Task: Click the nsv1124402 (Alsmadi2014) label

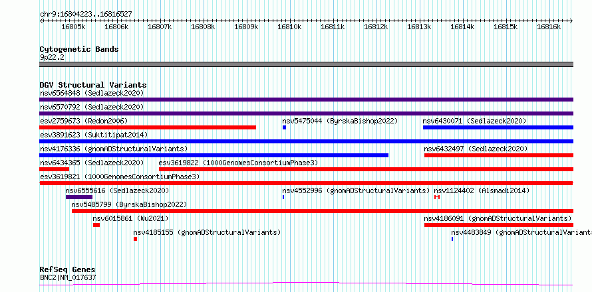Action: pos(482,190)
